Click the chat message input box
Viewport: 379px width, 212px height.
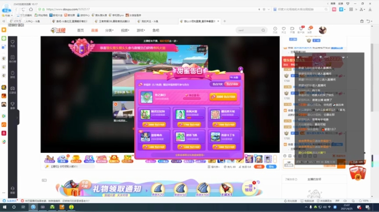click(316, 164)
